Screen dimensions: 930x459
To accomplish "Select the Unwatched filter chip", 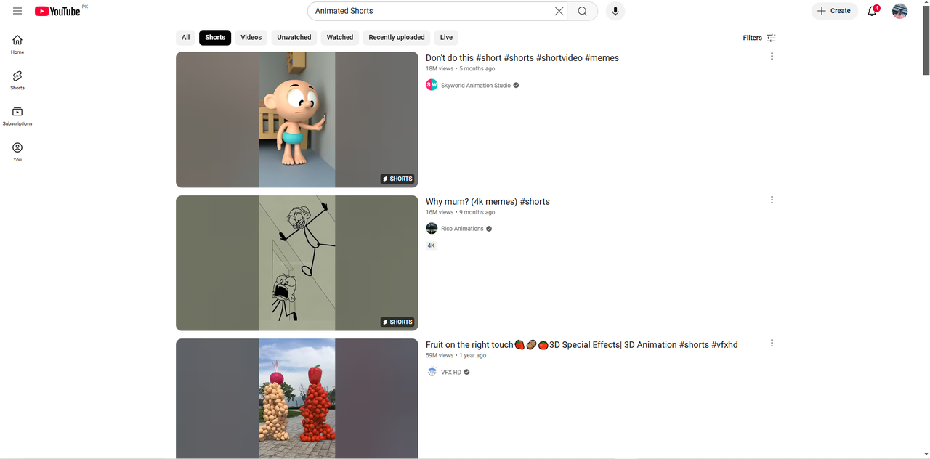I will (x=294, y=38).
